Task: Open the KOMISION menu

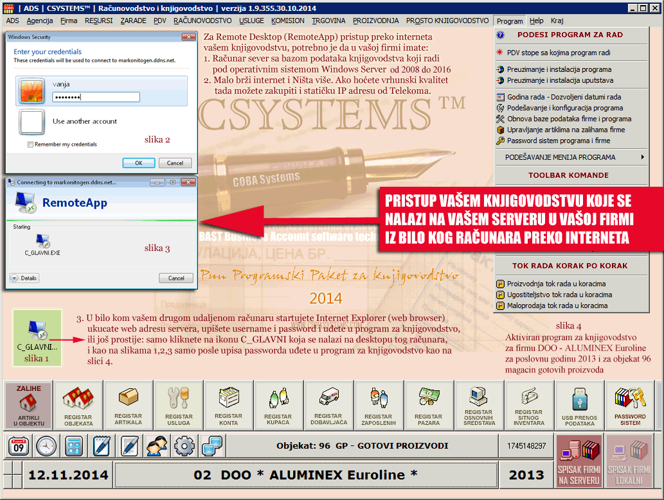Action: coord(288,21)
